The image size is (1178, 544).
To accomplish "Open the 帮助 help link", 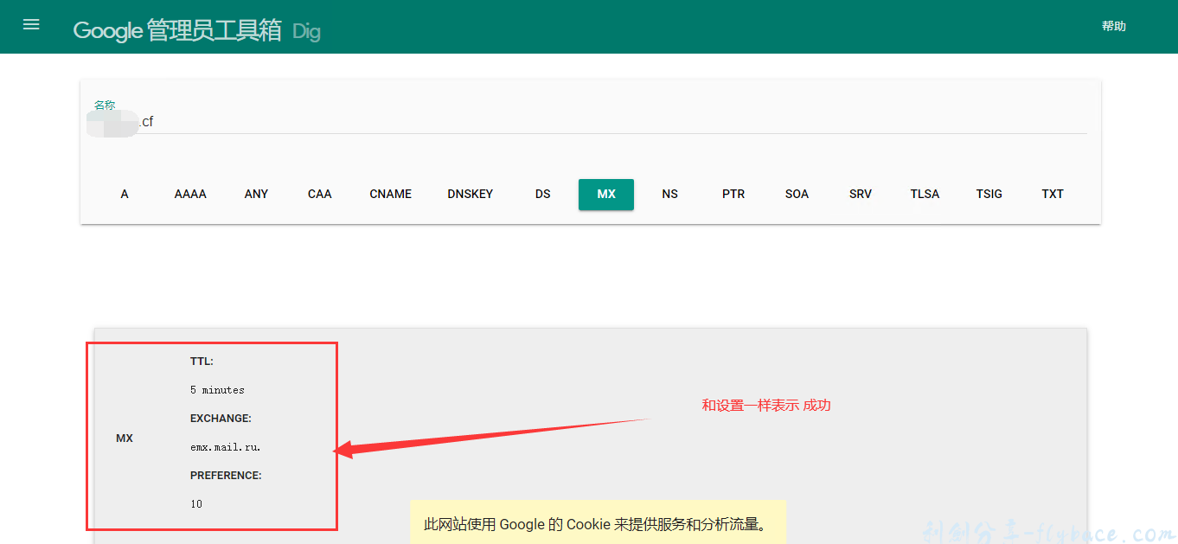I will 1113,25.
